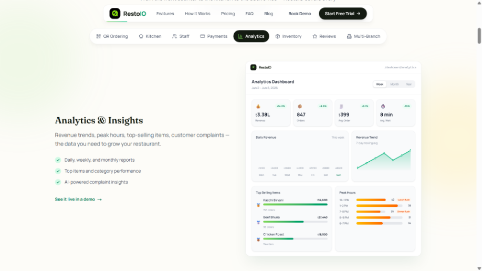Screen dimensions: 482x271
Task: Click checkmark beside AI-powered complaint insights
Action: click(58, 182)
